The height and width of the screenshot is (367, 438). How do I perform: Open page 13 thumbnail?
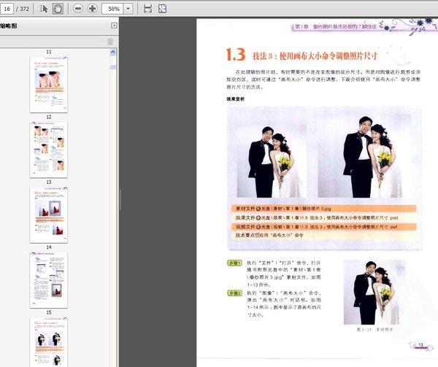pos(49,215)
